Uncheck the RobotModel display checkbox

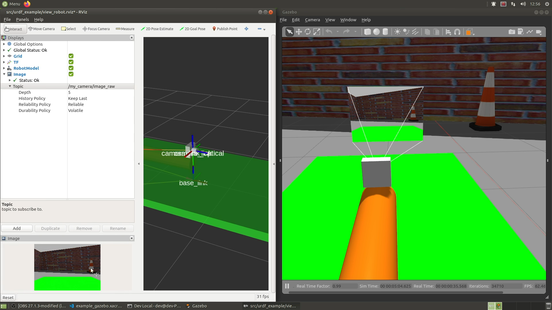coord(71,68)
